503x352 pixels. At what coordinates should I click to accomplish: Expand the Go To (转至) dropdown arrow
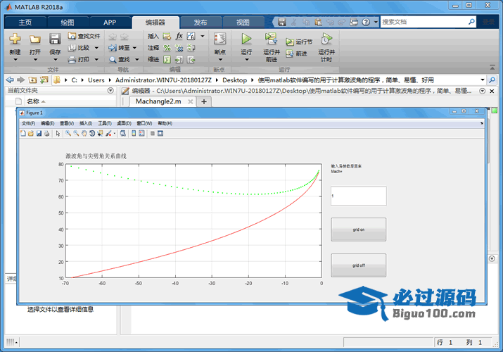(135, 48)
